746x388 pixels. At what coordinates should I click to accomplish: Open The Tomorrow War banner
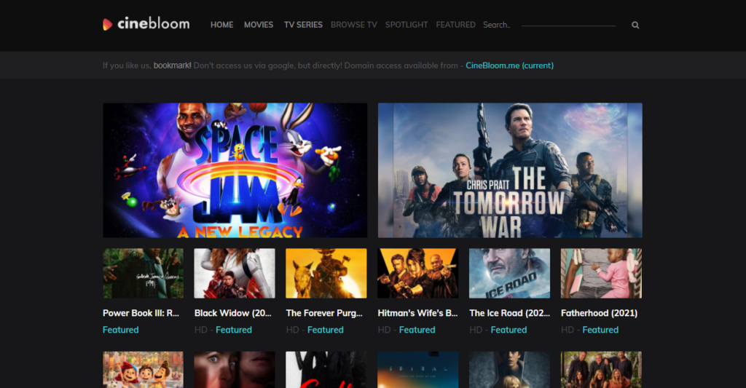click(510, 170)
